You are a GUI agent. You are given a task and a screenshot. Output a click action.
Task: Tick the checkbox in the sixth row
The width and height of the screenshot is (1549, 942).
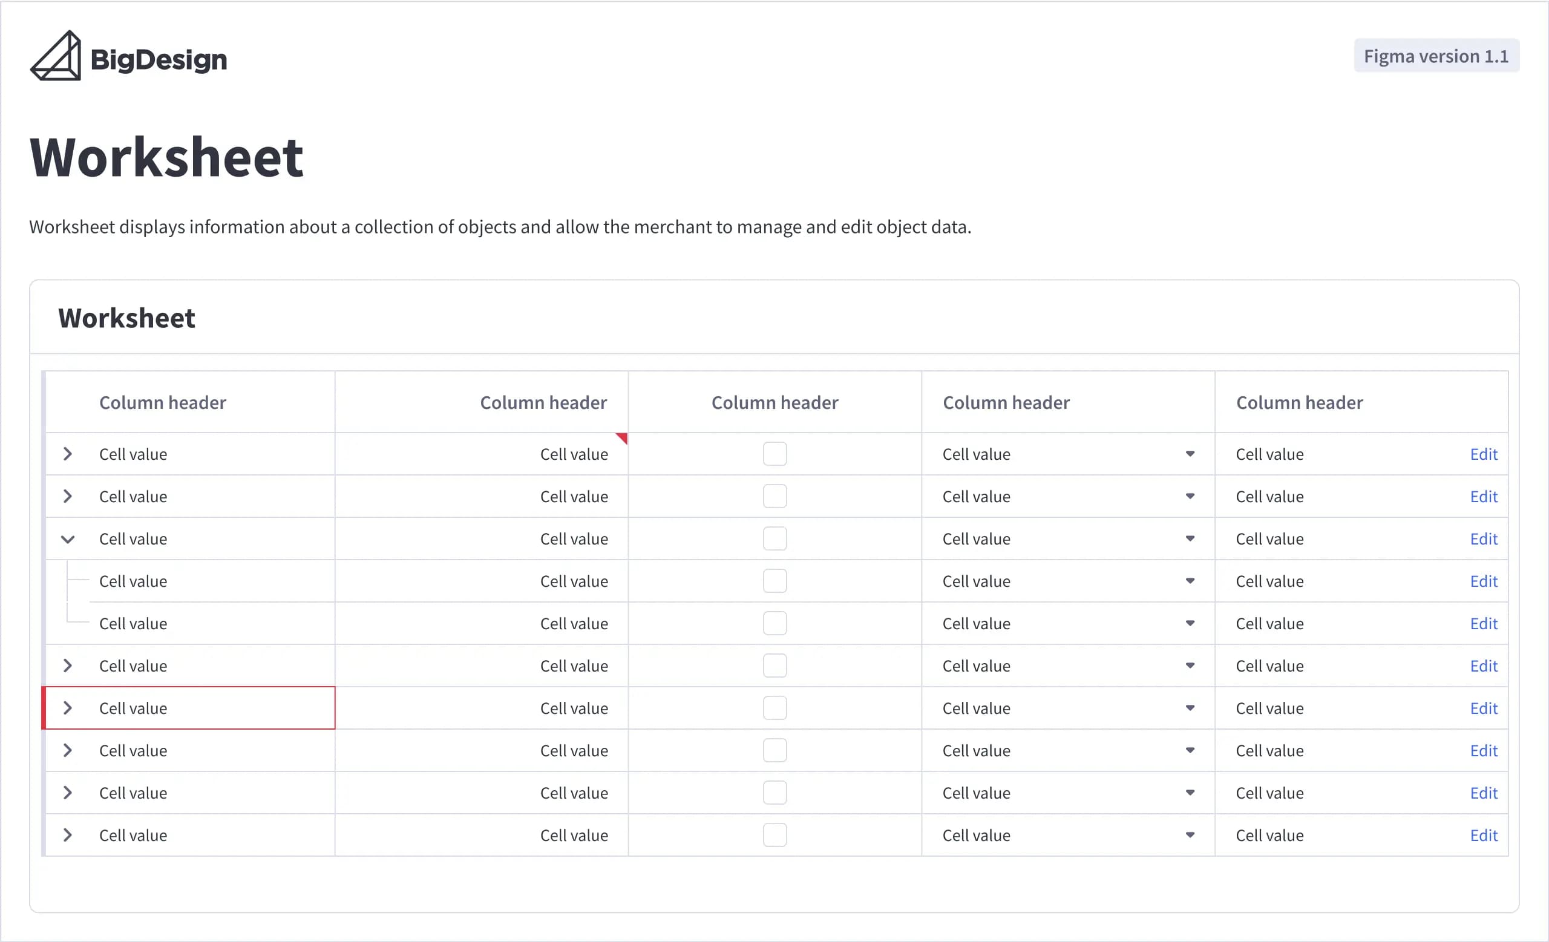pyautogui.click(x=774, y=666)
